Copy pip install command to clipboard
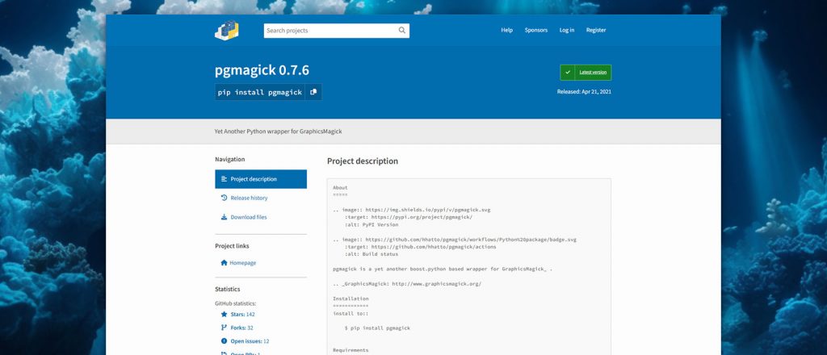 313,92
